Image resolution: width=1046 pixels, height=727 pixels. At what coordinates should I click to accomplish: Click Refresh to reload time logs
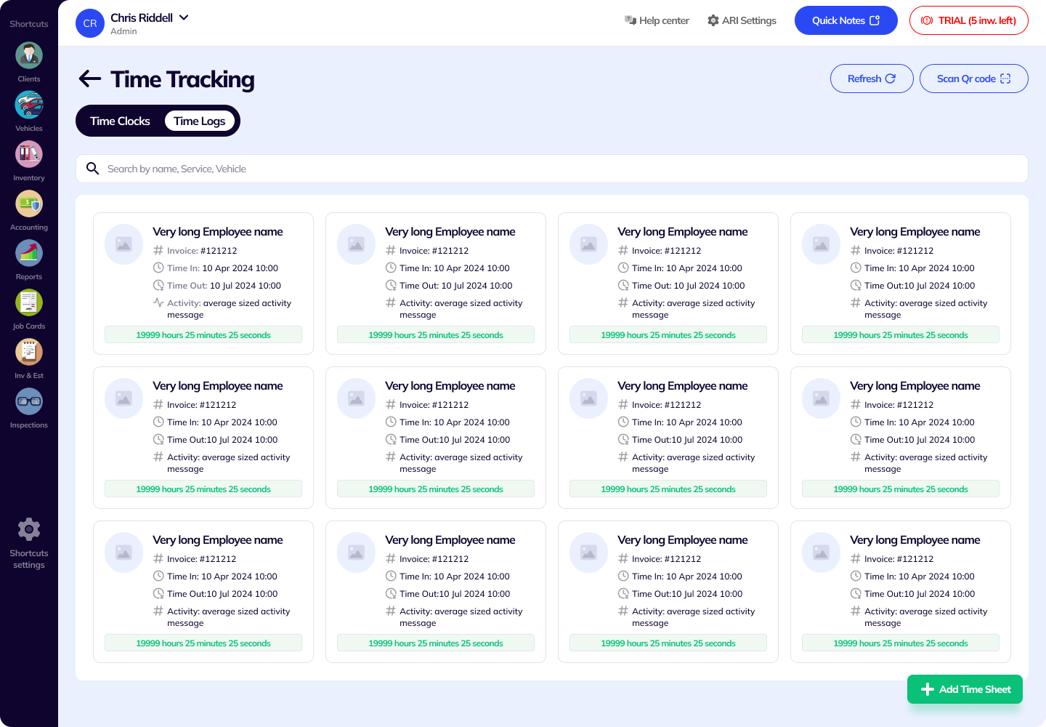[872, 79]
